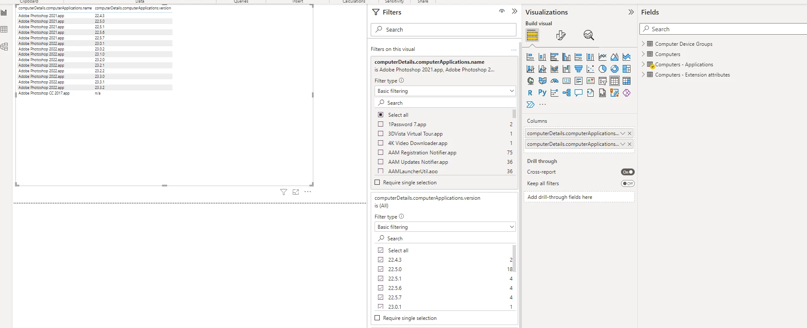This screenshot has width=807, height=328.
Task: Click the applications.version table column header
Action: click(133, 8)
